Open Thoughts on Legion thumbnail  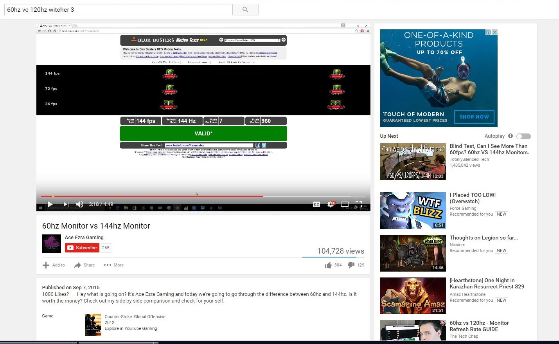pos(413,253)
